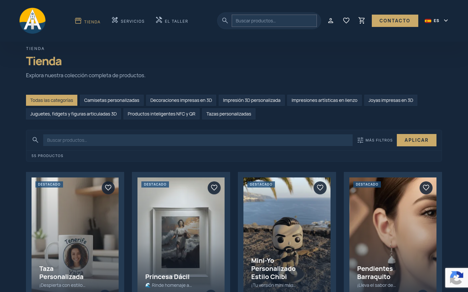Click the text Explora nuestra colección completa de productos
This screenshot has height=292, width=468.
[x=86, y=75]
